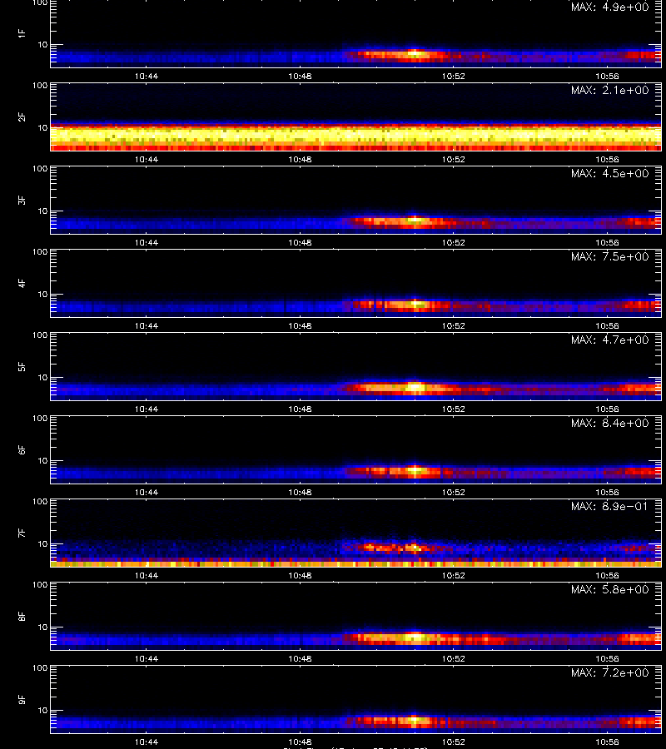Image resolution: width=666 pixels, height=749 pixels.
Task: Select the 7F panel axis label
Action: pos(22,533)
